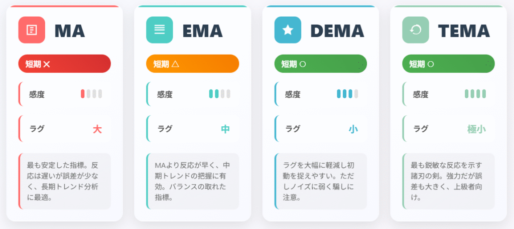Select the orange 短期 △ badge

[x=192, y=64]
